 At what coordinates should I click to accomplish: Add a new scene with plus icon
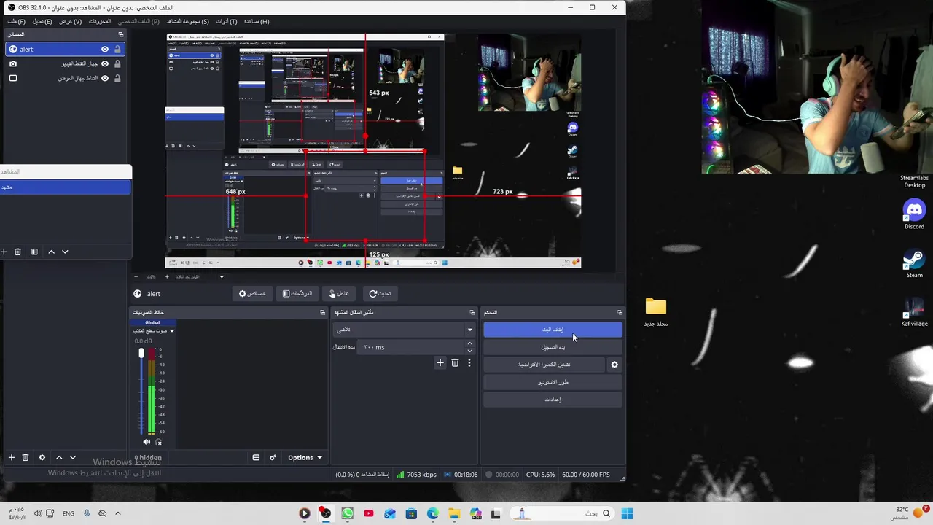pyautogui.click(x=4, y=252)
